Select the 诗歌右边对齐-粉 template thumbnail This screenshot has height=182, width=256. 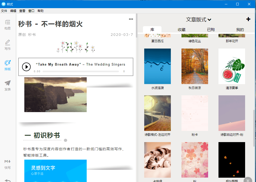coord(232,113)
